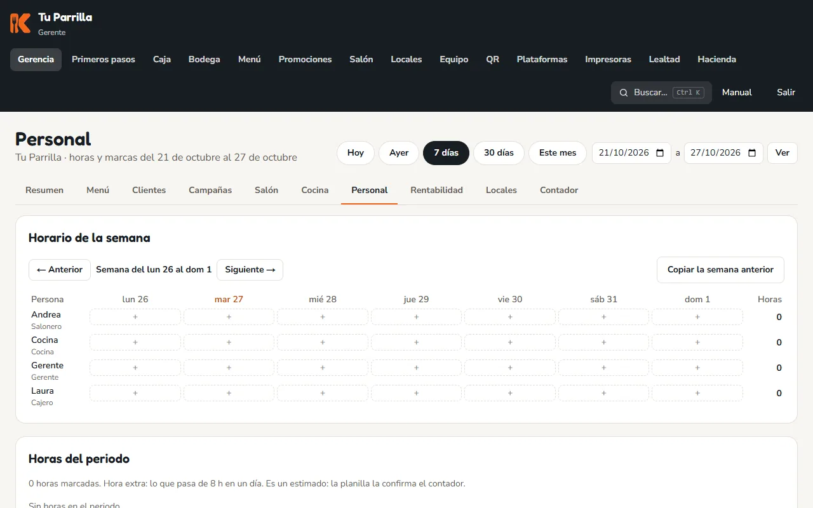This screenshot has width=813, height=508.
Task: Select the Hoy range filter
Action: pyautogui.click(x=356, y=153)
